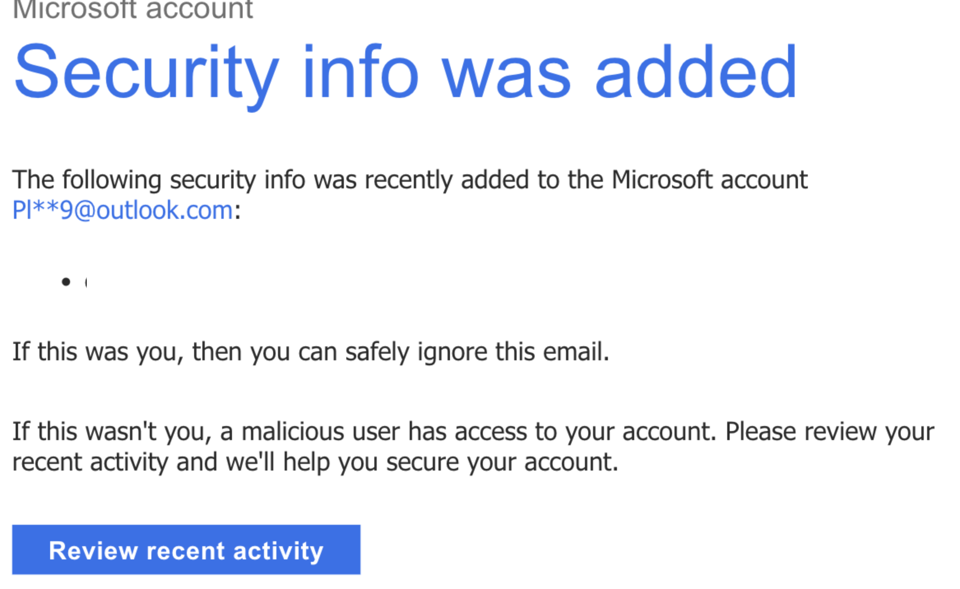960x589 pixels.
Task: Click the phrase 'secure your account.'
Action: [x=502, y=462]
